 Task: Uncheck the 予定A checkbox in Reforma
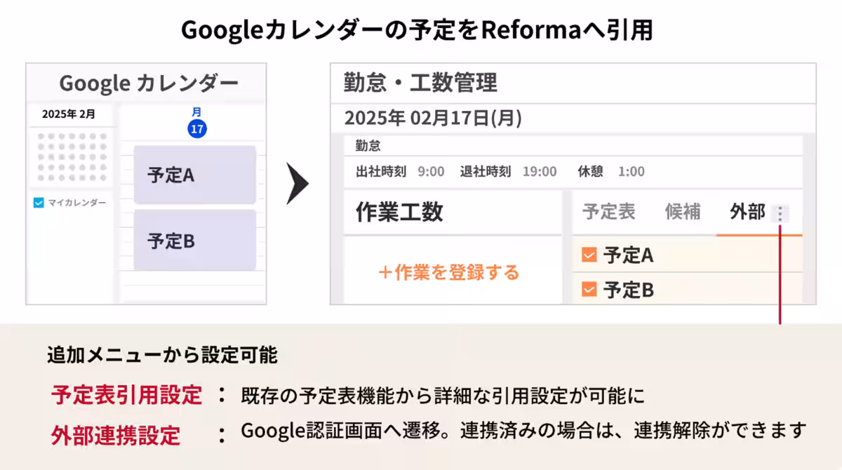tap(589, 255)
